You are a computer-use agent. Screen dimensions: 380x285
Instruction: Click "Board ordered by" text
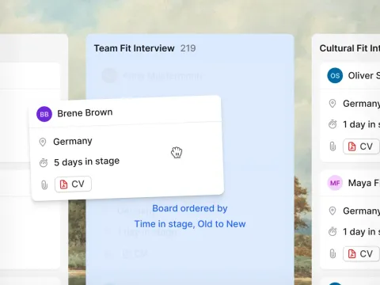190,208
